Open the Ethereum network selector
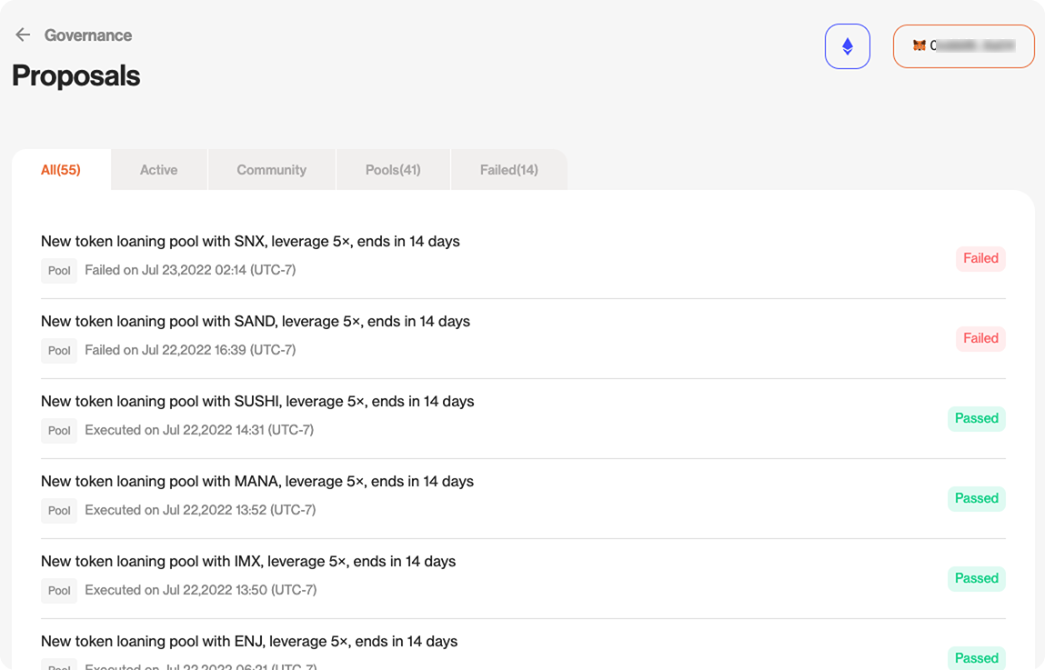This screenshot has height=670, width=1045. tap(847, 46)
